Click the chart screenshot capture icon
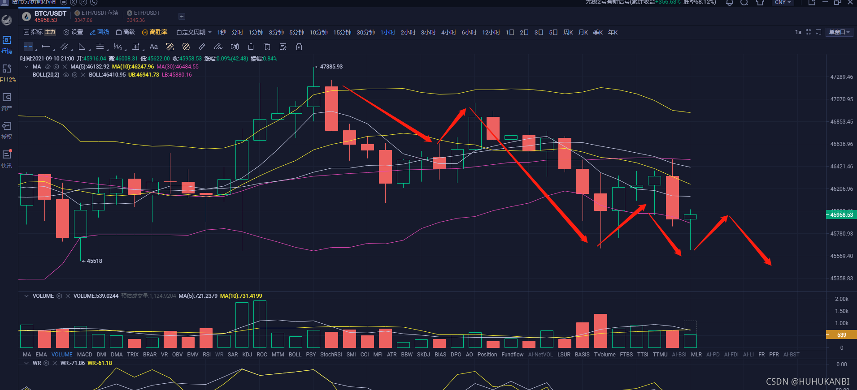Screen dimensions: 857x390 click(818, 32)
